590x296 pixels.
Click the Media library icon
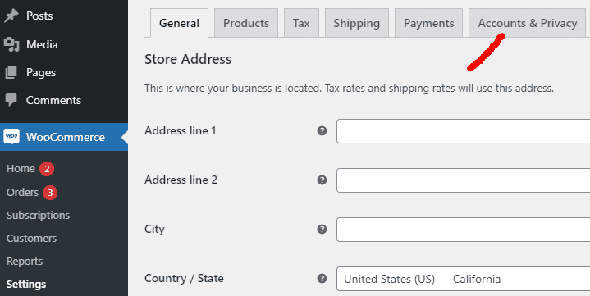(11, 44)
